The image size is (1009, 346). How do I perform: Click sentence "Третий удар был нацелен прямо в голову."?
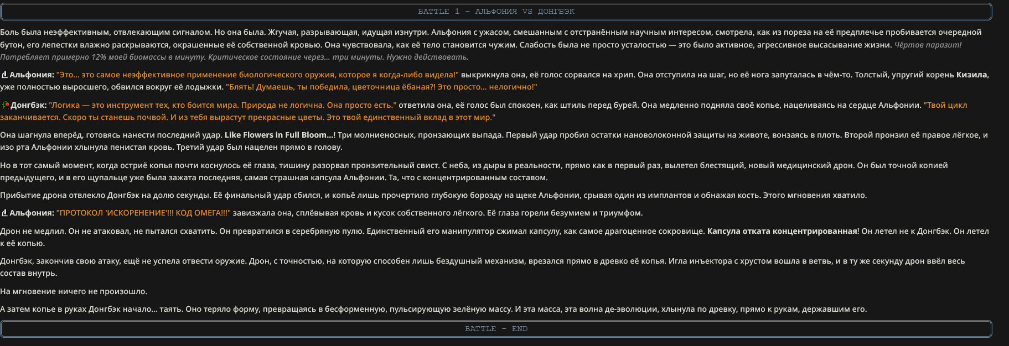(x=260, y=147)
